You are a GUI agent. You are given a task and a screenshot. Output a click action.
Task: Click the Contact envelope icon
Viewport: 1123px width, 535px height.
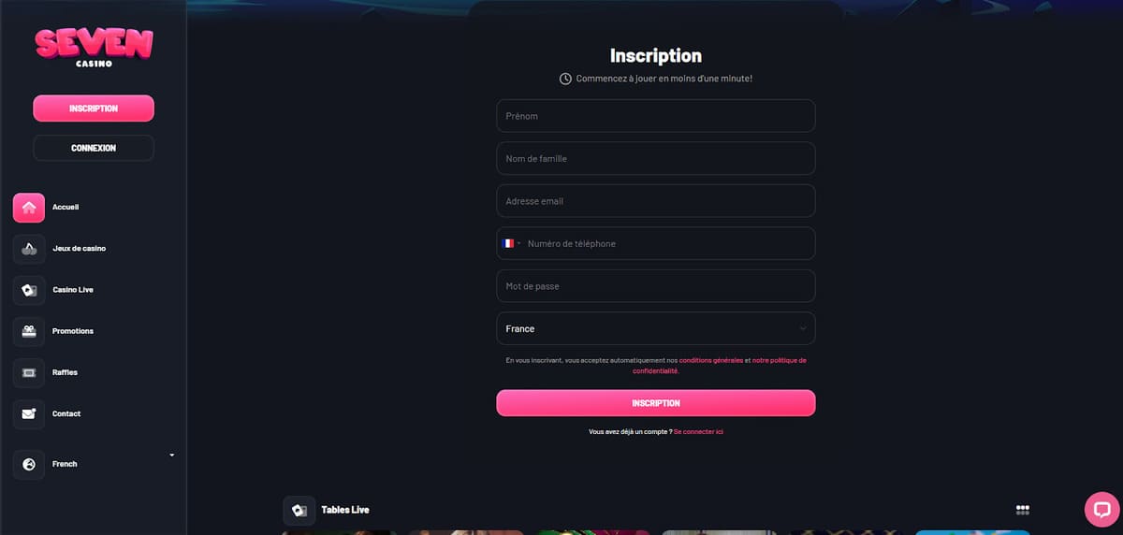point(29,413)
